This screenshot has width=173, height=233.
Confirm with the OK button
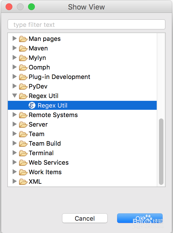point(140,218)
